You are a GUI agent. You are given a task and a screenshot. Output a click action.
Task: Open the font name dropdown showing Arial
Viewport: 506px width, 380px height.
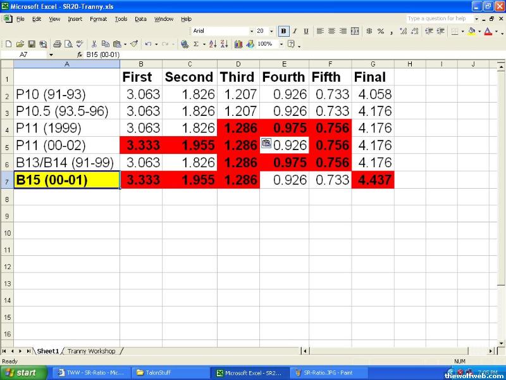click(221, 31)
